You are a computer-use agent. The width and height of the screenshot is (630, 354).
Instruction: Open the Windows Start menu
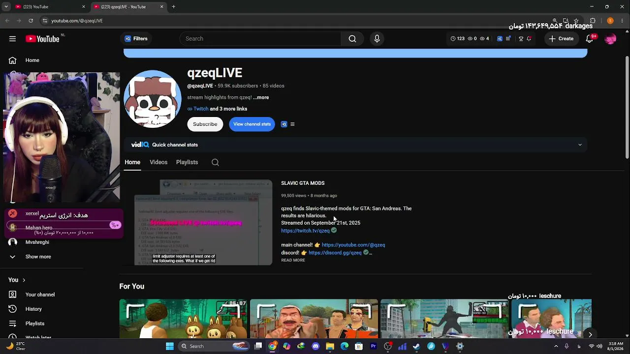170,346
